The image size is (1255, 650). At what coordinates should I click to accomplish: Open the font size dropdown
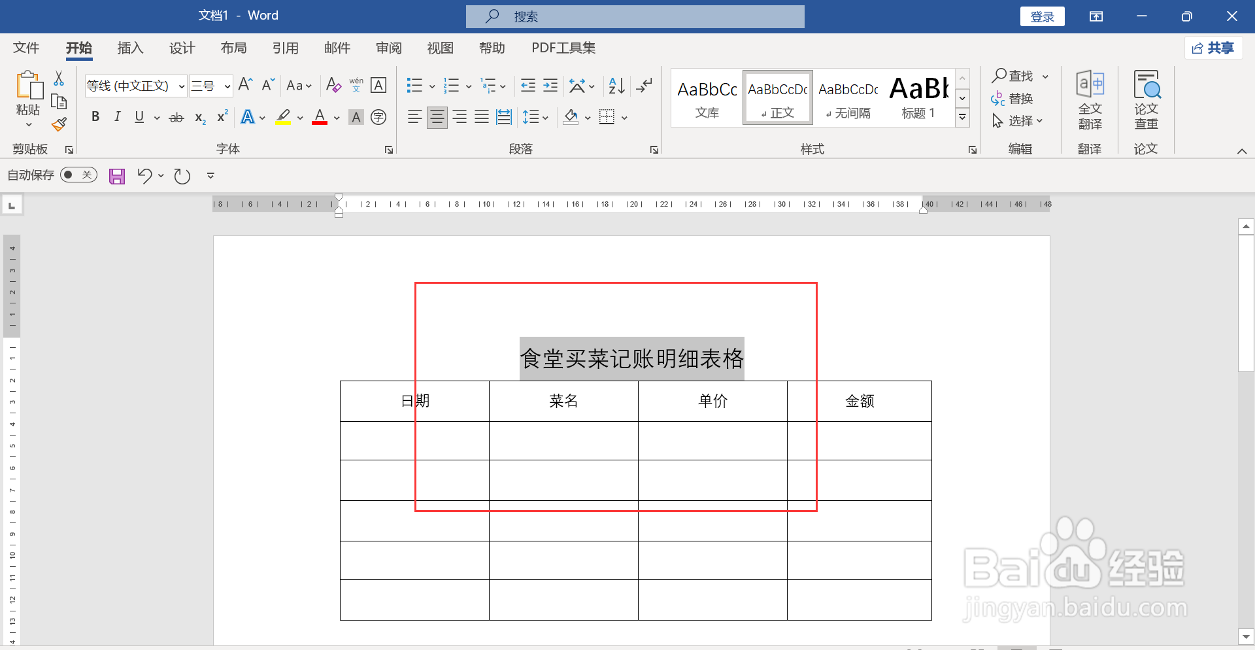(x=227, y=86)
